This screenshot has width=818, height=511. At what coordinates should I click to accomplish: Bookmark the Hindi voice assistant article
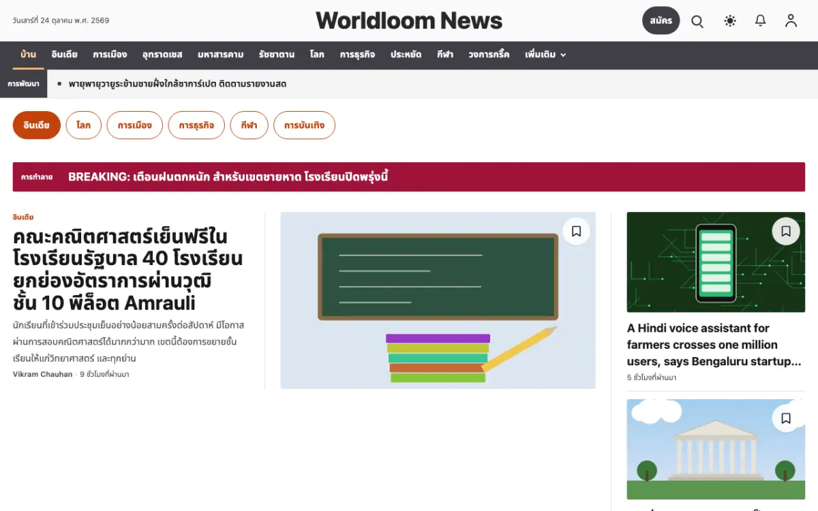point(786,231)
